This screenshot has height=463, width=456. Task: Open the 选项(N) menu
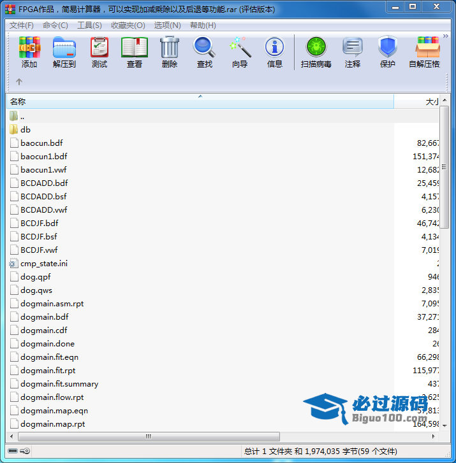(167, 25)
